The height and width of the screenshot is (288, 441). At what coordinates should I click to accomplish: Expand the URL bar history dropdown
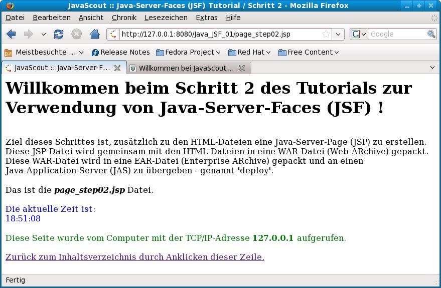click(339, 35)
